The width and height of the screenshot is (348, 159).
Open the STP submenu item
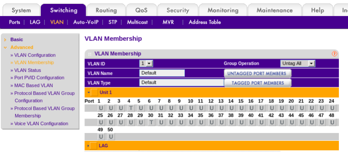coord(113,22)
